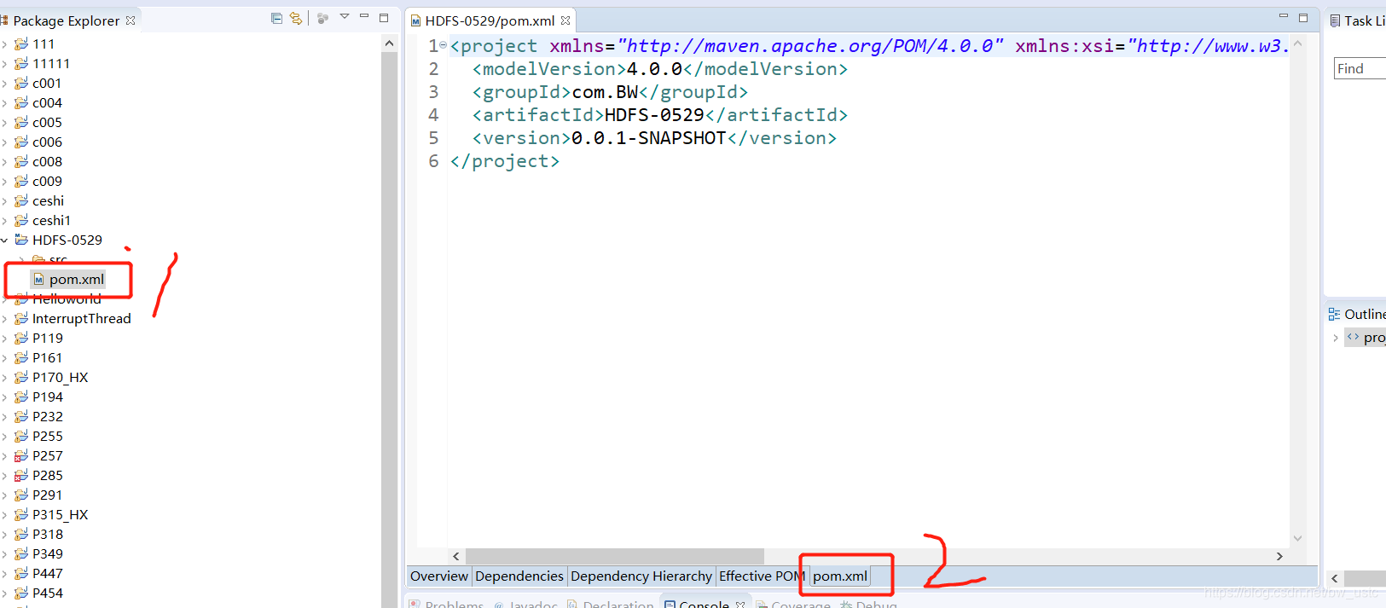
Task: Click the greyed Focus on Active Task icon
Action: [x=322, y=18]
